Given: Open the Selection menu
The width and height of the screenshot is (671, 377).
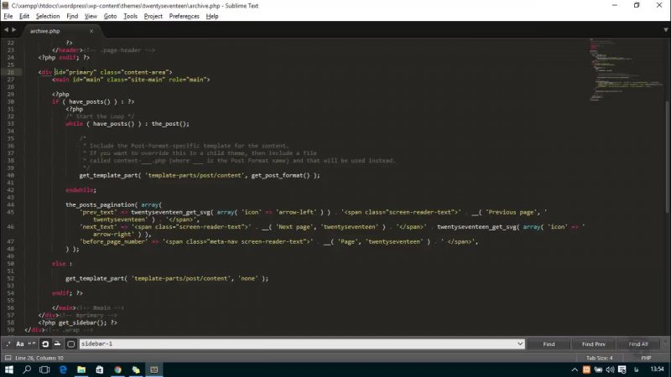Looking at the screenshot, I should [48, 16].
